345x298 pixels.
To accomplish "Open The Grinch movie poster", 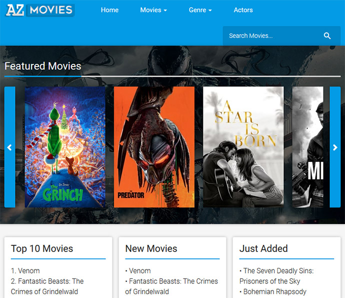I will point(65,147).
